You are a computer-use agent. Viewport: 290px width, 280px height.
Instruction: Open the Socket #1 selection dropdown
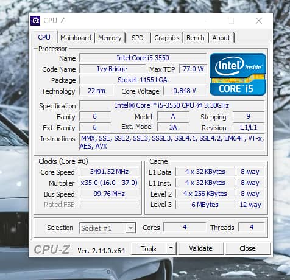(108, 228)
